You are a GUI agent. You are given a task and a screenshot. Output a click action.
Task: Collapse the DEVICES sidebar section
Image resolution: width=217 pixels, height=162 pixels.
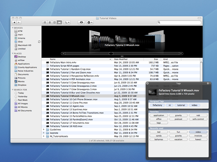coord(13,28)
